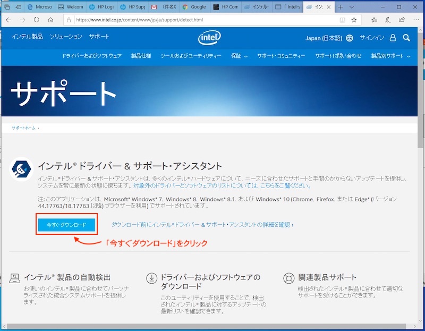
Task: Expand the 保証 dropdown
Action: (x=239, y=56)
